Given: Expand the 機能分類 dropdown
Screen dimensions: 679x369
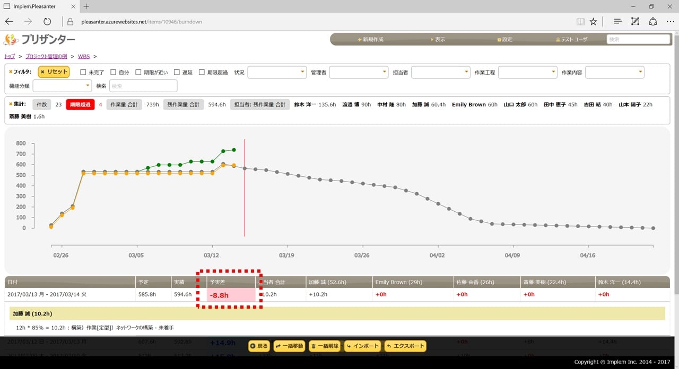Looking at the screenshot, I should click(62, 86).
